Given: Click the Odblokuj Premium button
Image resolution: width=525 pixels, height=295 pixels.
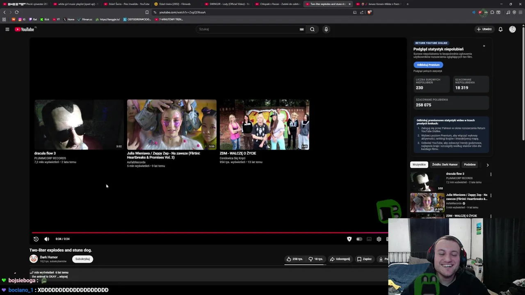Looking at the screenshot, I should [428, 65].
